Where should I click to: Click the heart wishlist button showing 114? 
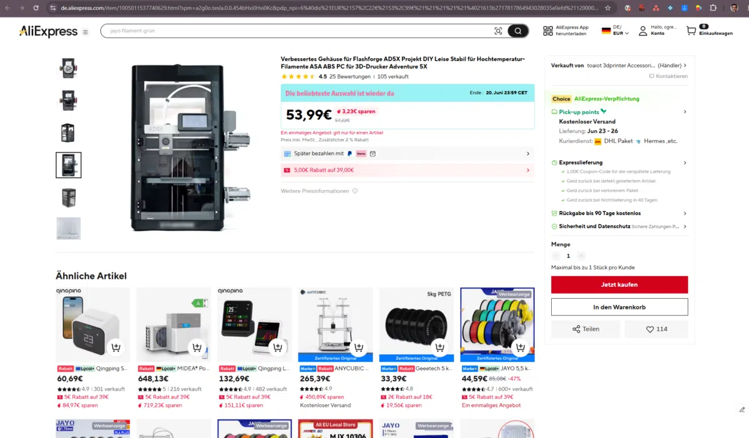(x=657, y=329)
